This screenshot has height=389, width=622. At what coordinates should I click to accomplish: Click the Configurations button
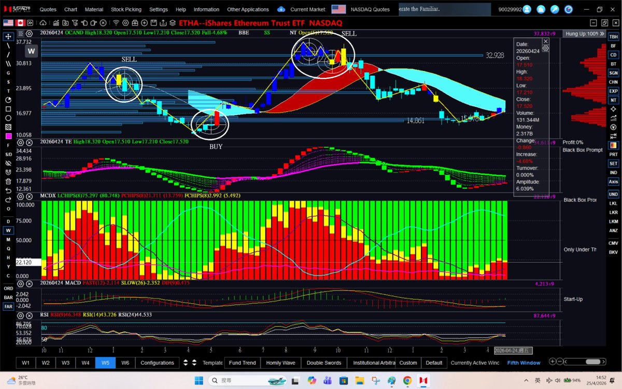(157, 363)
